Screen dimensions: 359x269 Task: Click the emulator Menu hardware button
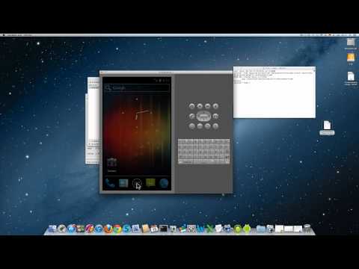pyautogui.click(x=200, y=126)
